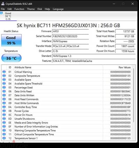Click the Power On Count value 1907 count
The image size is (139, 148).
pyautogui.click(x=125, y=46)
